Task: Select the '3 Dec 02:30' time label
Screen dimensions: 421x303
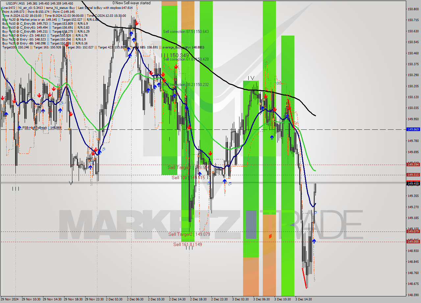Action: (240, 299)
